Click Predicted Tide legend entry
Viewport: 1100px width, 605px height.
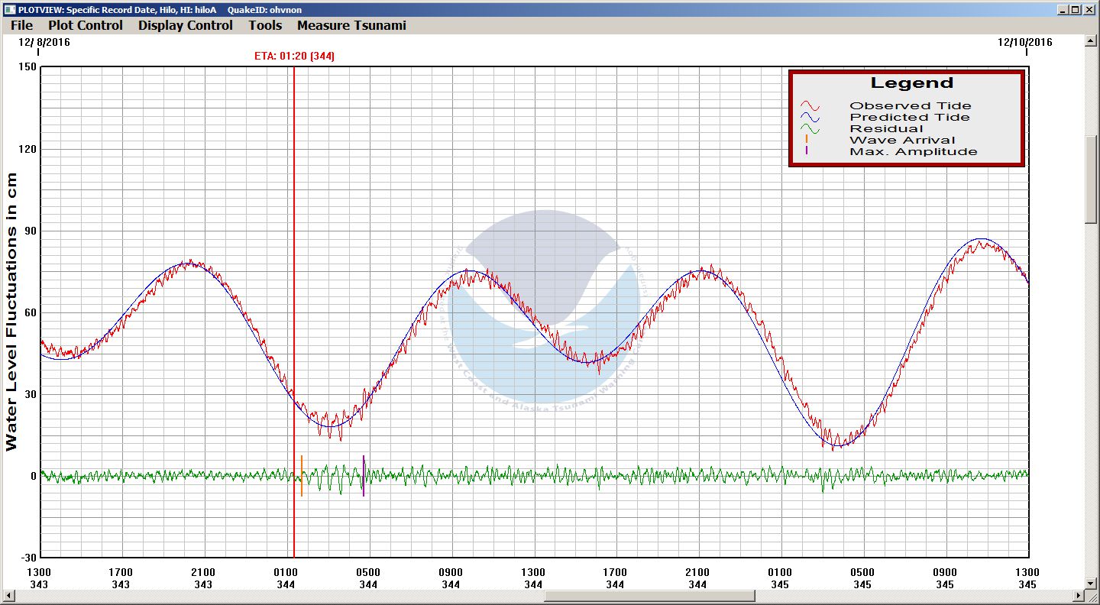[x=910, y=118]
